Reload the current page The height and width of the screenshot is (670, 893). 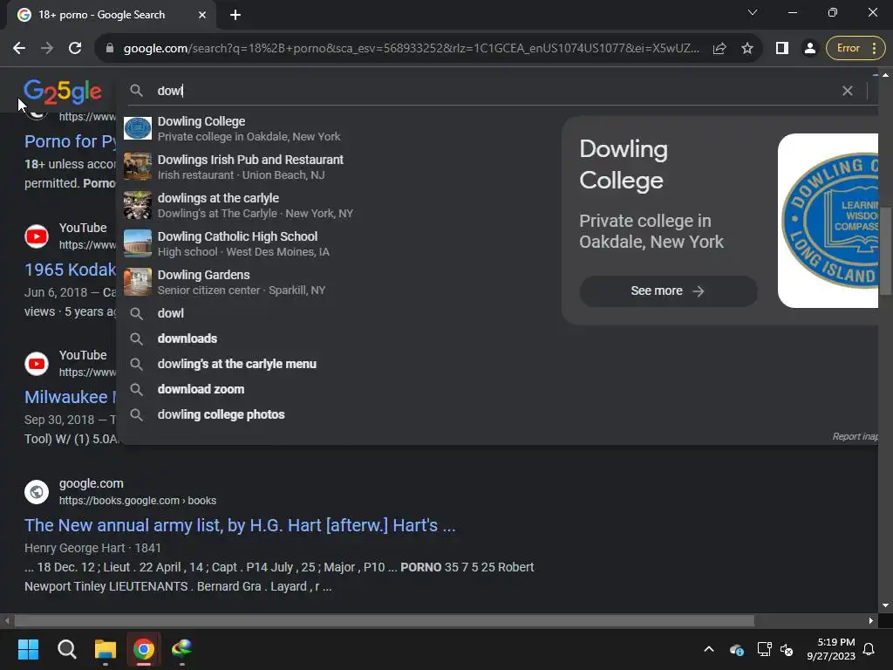[75, 49]
